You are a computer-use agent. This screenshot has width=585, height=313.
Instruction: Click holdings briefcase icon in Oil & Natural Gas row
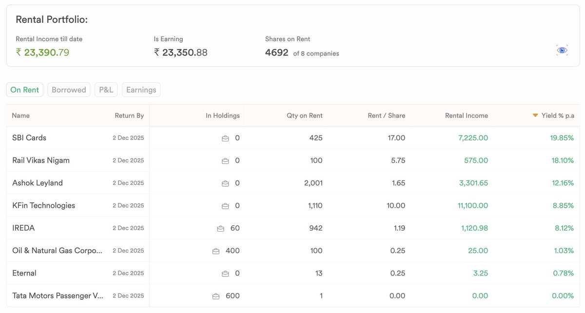[x=216, y=251]
